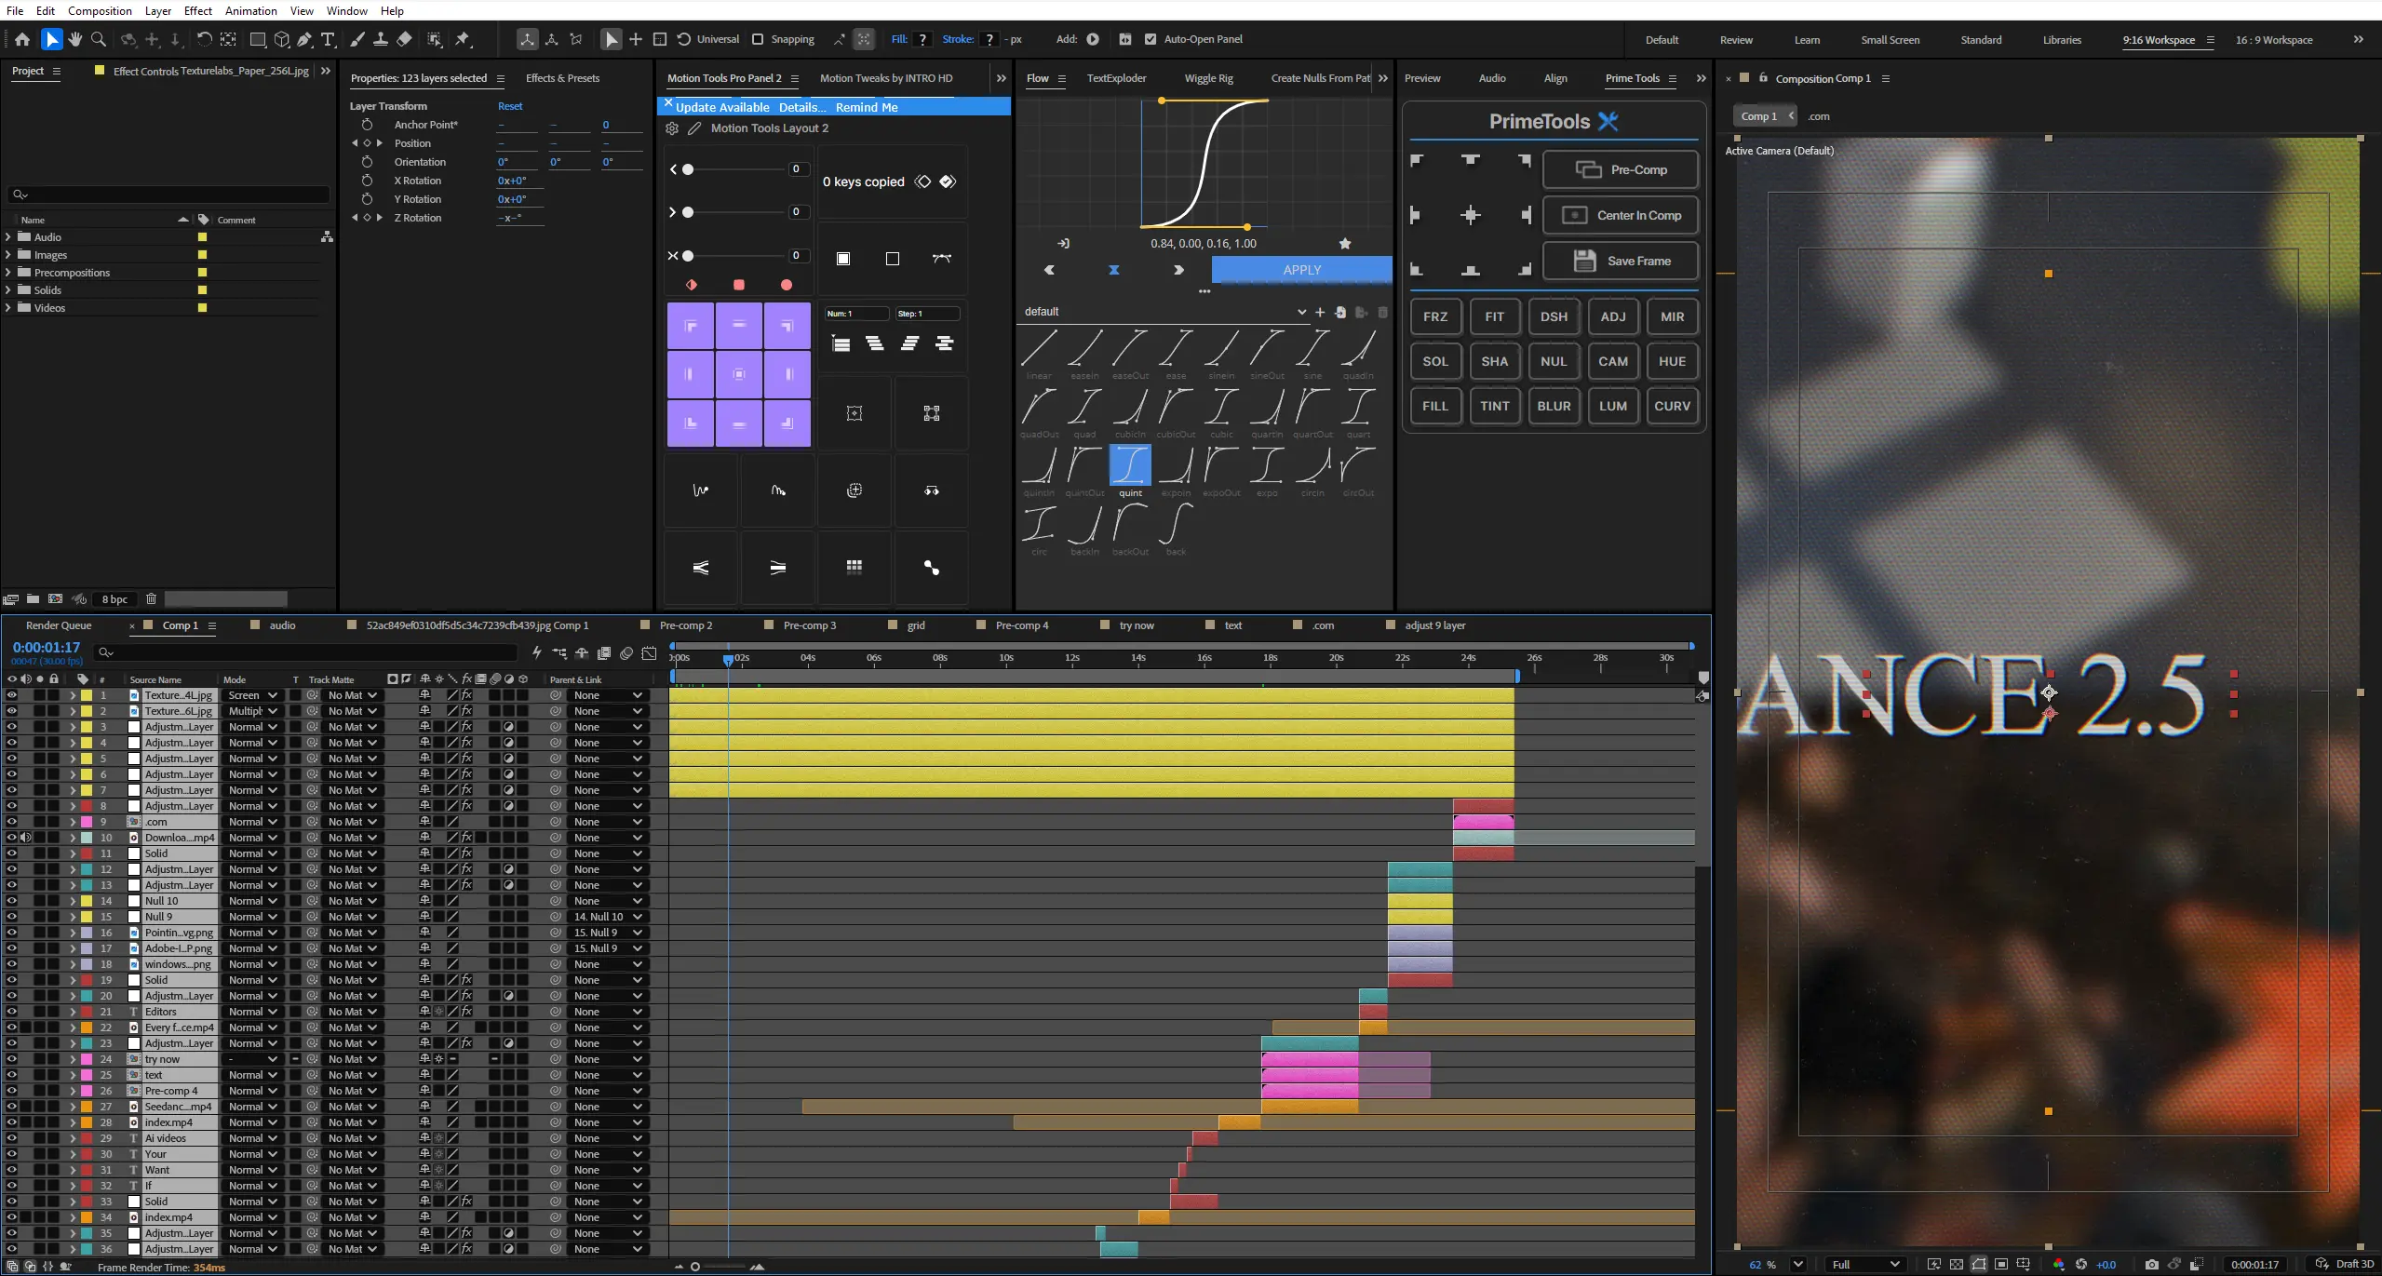Click the APPLY button in Flow
The height and width of the screenshot is (1276, 2382).
(1301, 270)
